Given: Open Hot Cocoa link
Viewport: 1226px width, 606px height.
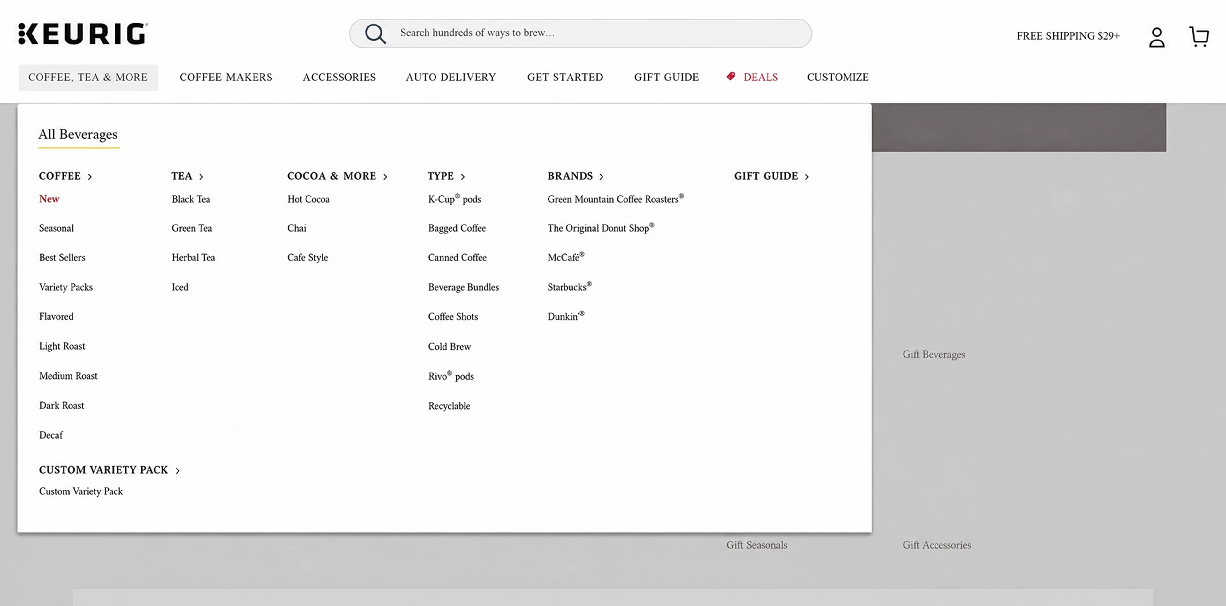Looking at the screenshot, I should (308, 199).
